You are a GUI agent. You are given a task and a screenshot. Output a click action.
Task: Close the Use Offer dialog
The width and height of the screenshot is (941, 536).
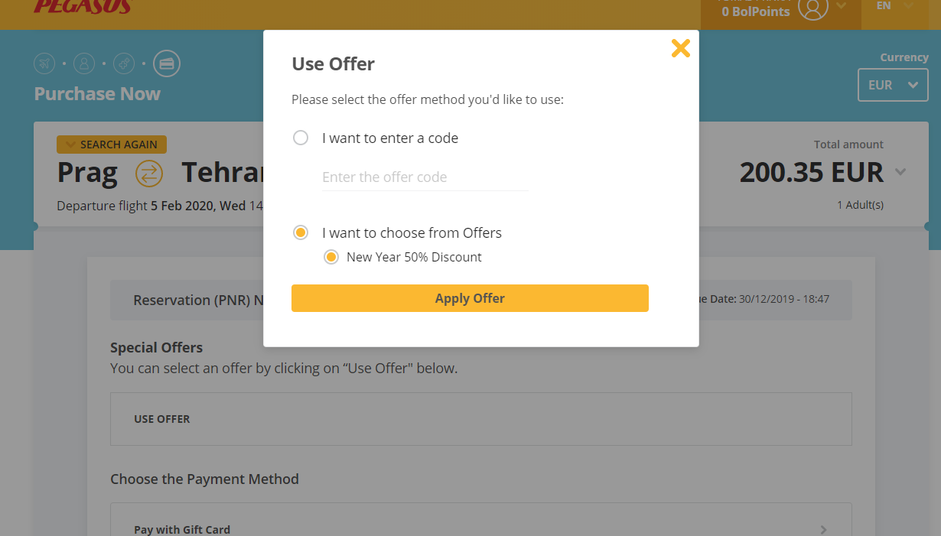click(680, 49)
